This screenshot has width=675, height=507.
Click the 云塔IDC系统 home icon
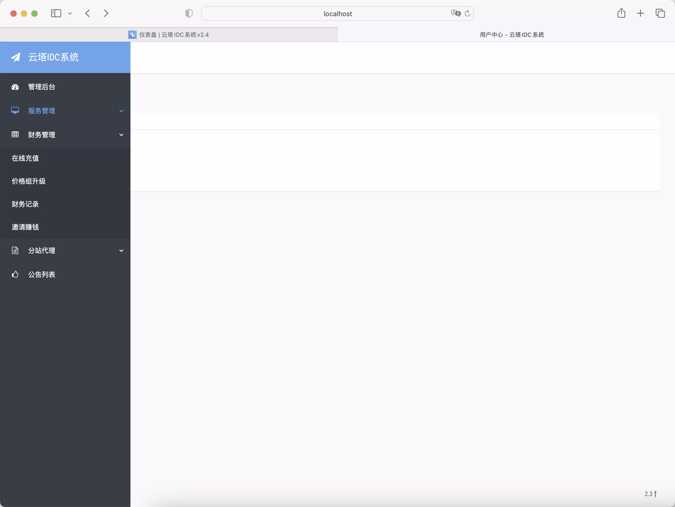click(x=16, y=57)
